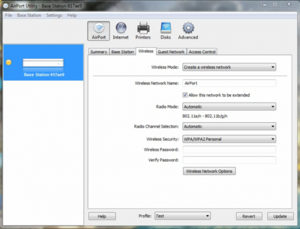This screenshot has width=300, height=229.
Task: Click the Help button at bottom
Action: coord(102,216)
